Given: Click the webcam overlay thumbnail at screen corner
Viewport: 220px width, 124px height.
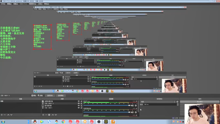Looking at the screenshot, I should 202,114.
